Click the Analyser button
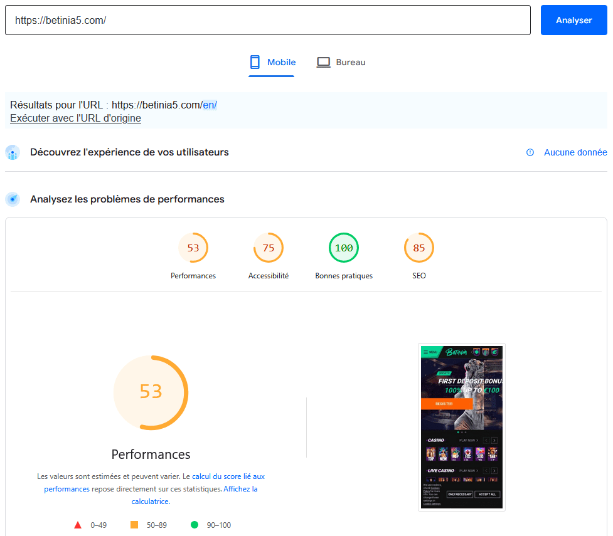Image resolution: width=613 pixels, height=536 pixels. tap(573, 20)
